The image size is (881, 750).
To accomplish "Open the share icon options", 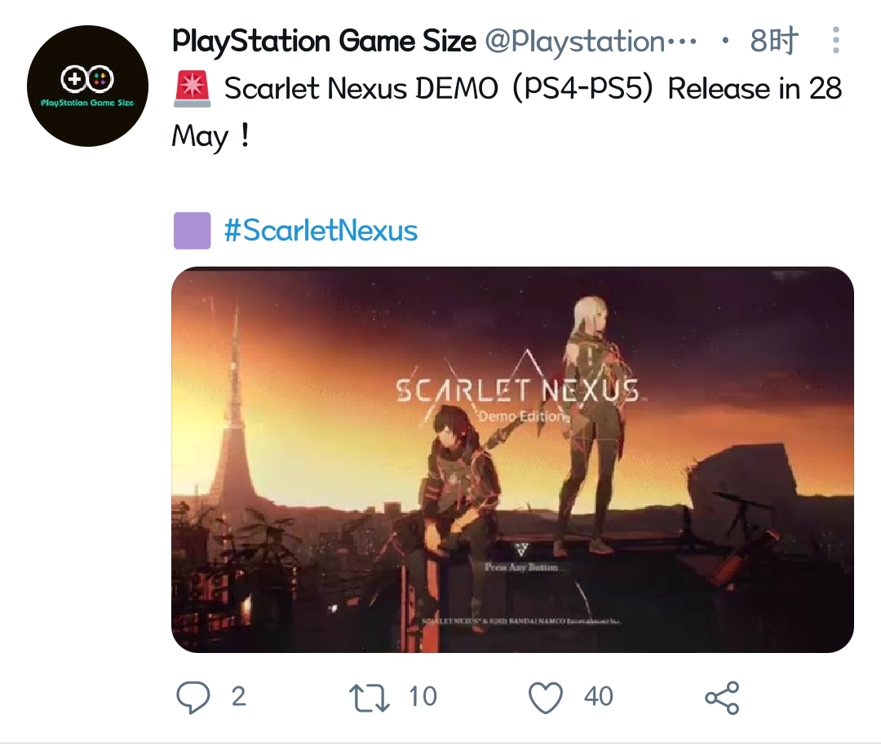I will [x=722, y=698].
